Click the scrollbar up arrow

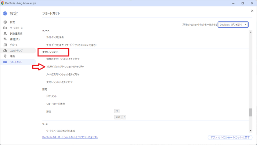click(250, 32)
